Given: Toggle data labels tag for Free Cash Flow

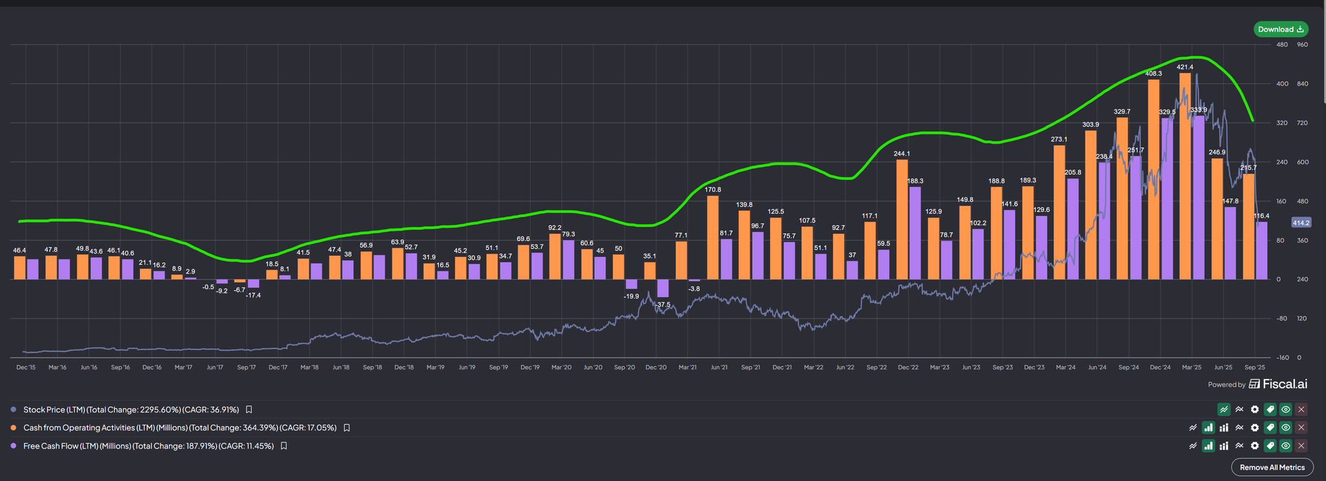Looking at the screenshot, I should tap(1270, 446).
